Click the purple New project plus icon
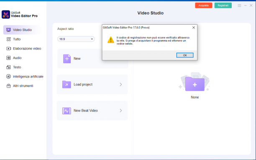 pos(67,59)
